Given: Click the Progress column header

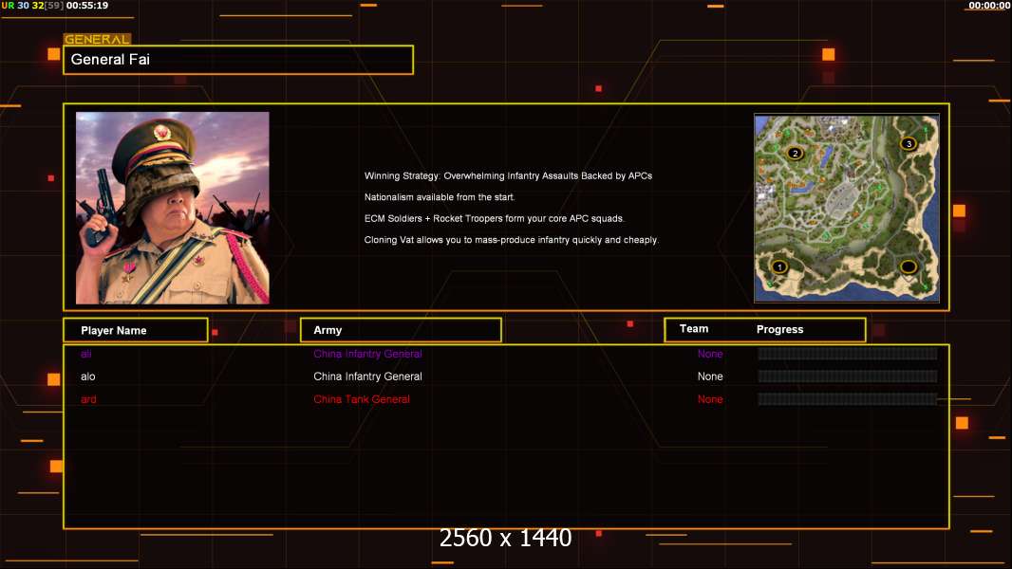Looking at the screenshot, I should 779,329.
